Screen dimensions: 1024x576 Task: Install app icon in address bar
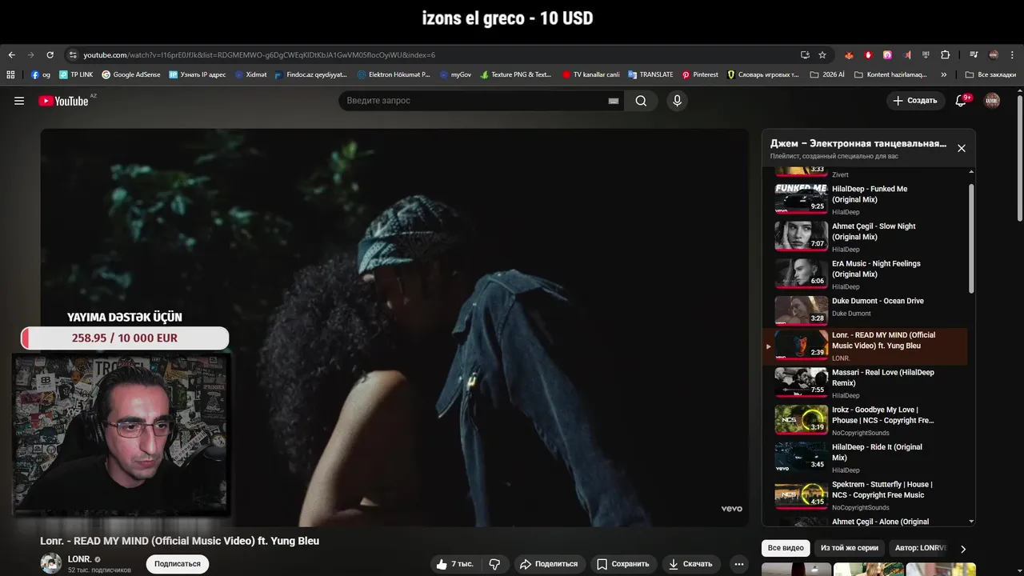805,55
